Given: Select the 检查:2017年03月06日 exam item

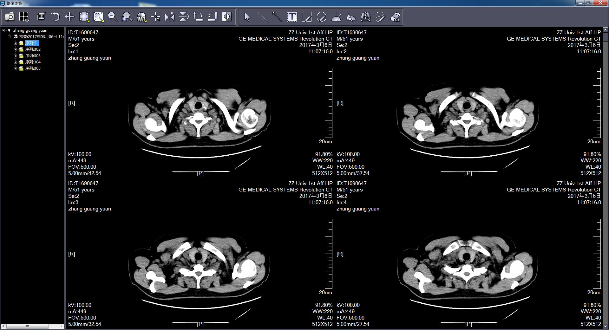Looking at the screenshot, I should (41, 37).
